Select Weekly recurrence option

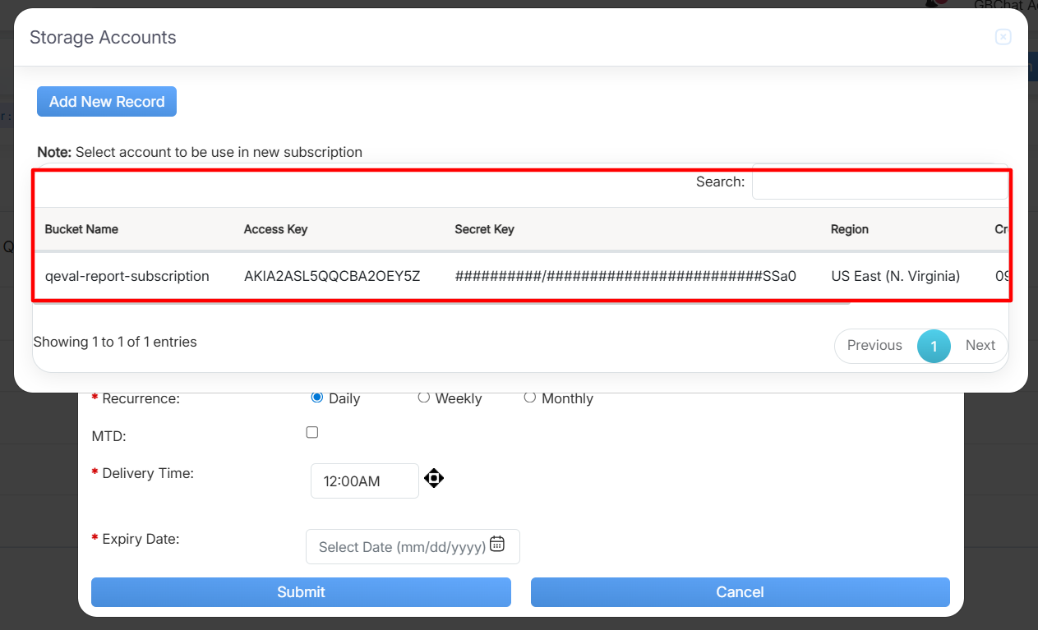(x=424, y=398)
